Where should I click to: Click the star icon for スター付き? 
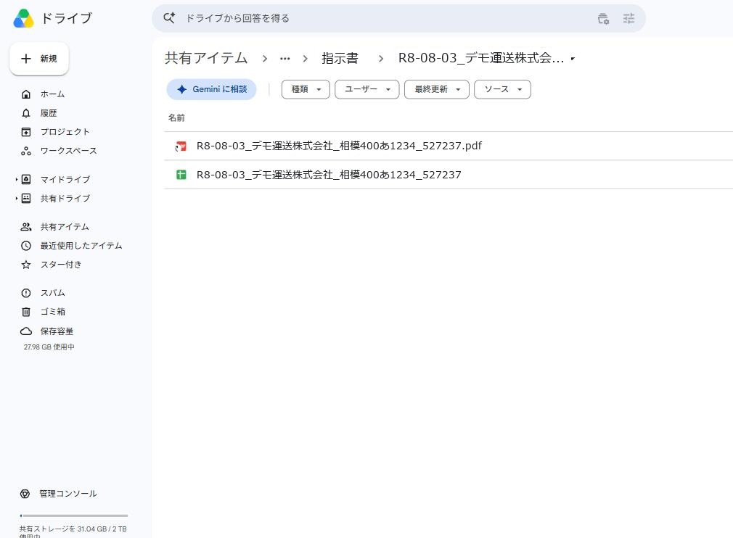tap(26, 265)
